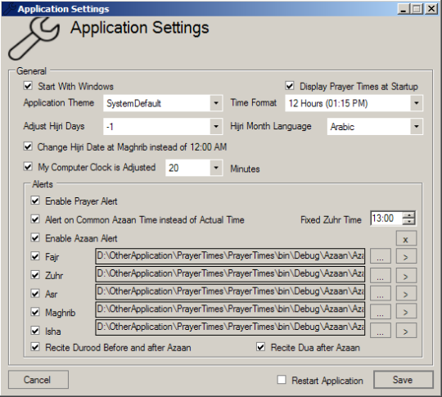Click the Fixed Zuhr Time field

(386, 219)
